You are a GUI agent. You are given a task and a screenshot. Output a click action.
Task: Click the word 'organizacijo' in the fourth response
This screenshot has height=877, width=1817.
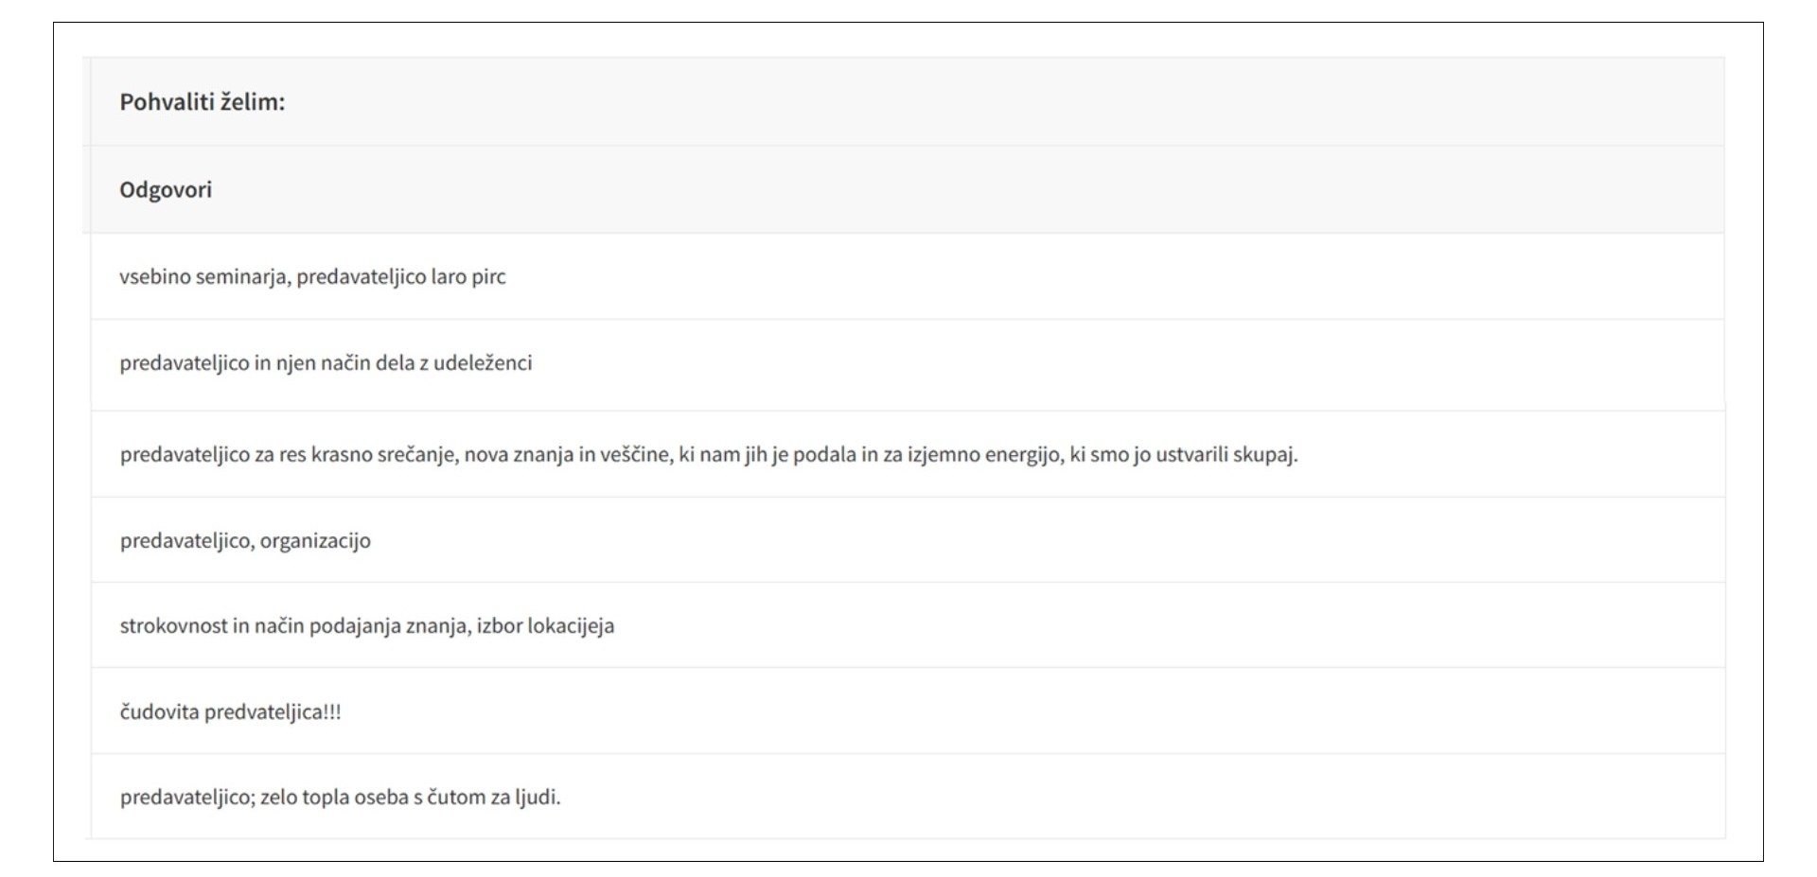pyautogui.click(x=315, y=541)
